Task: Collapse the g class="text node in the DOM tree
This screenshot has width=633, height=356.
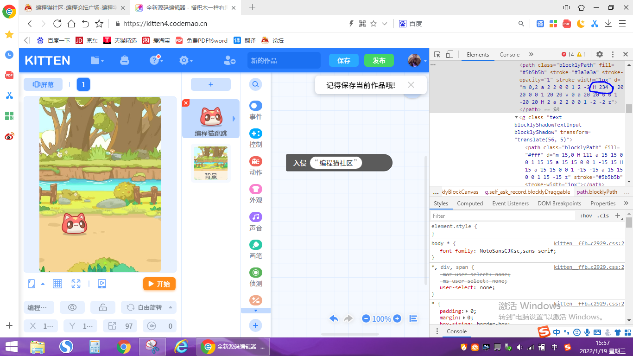Action: (517, 117)
